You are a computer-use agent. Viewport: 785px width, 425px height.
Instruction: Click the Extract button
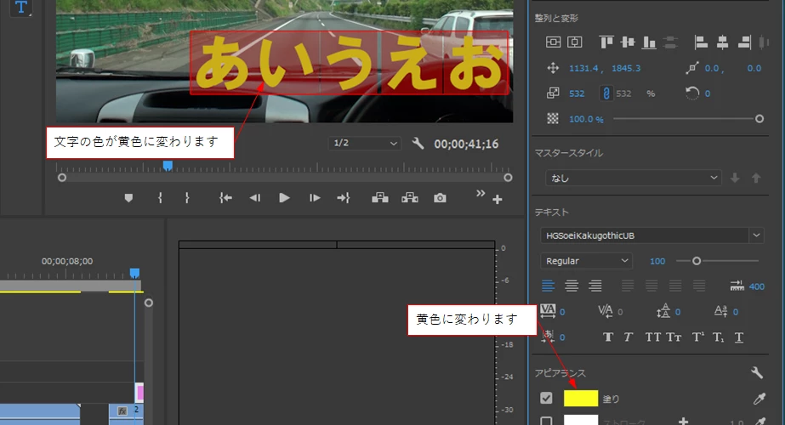[410, 198]
